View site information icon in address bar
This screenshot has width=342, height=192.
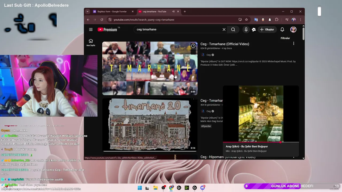click(110, 19)
